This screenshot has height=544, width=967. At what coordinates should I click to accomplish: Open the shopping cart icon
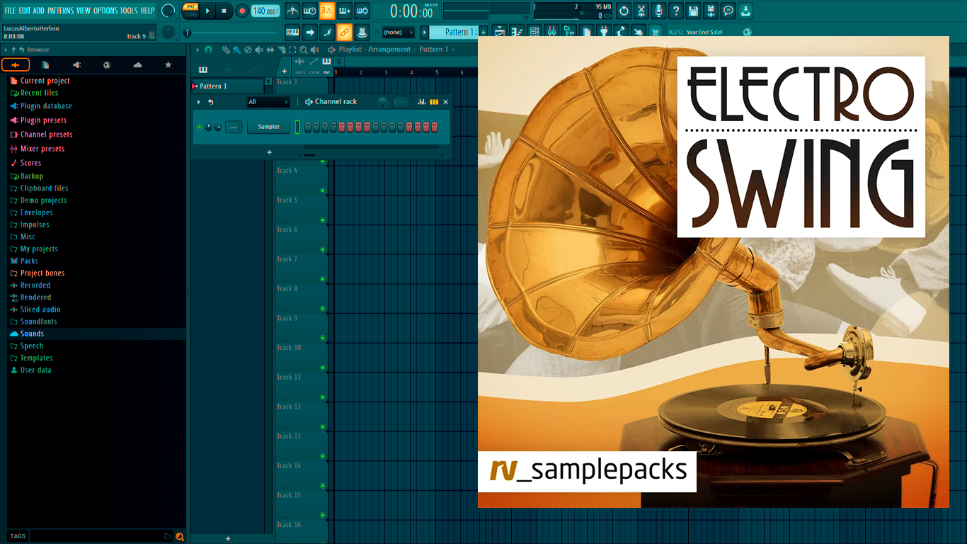click(x=656, y=32)
